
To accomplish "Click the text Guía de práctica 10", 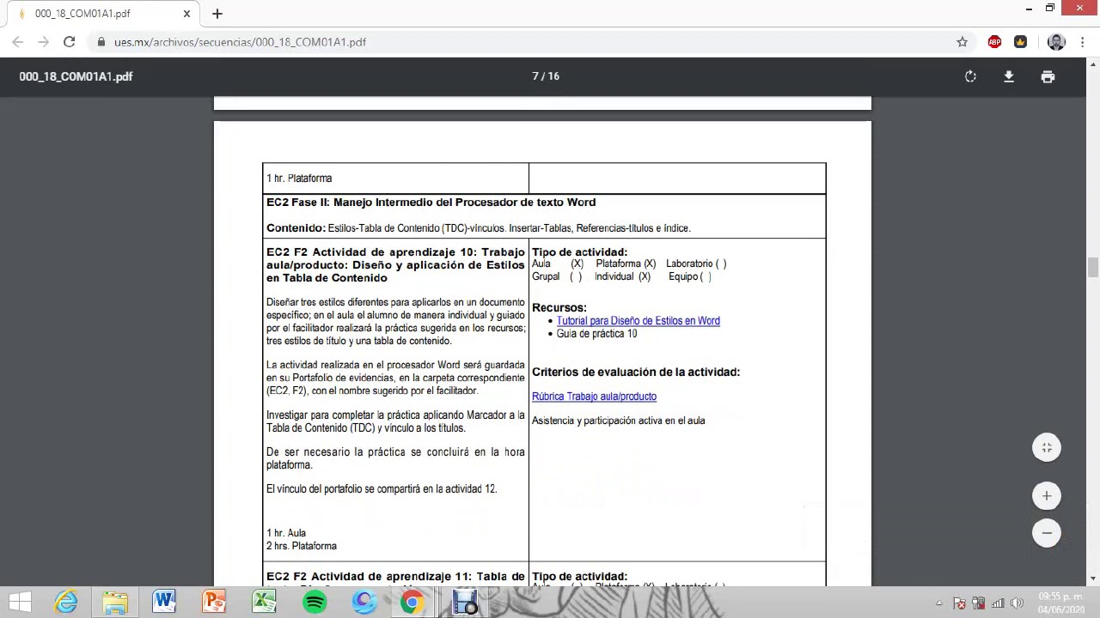I will pos(596,334).
